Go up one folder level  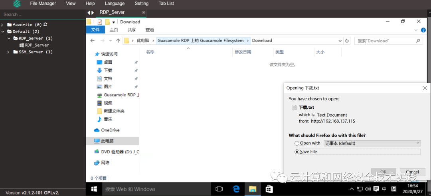click(x=118, y=41)
